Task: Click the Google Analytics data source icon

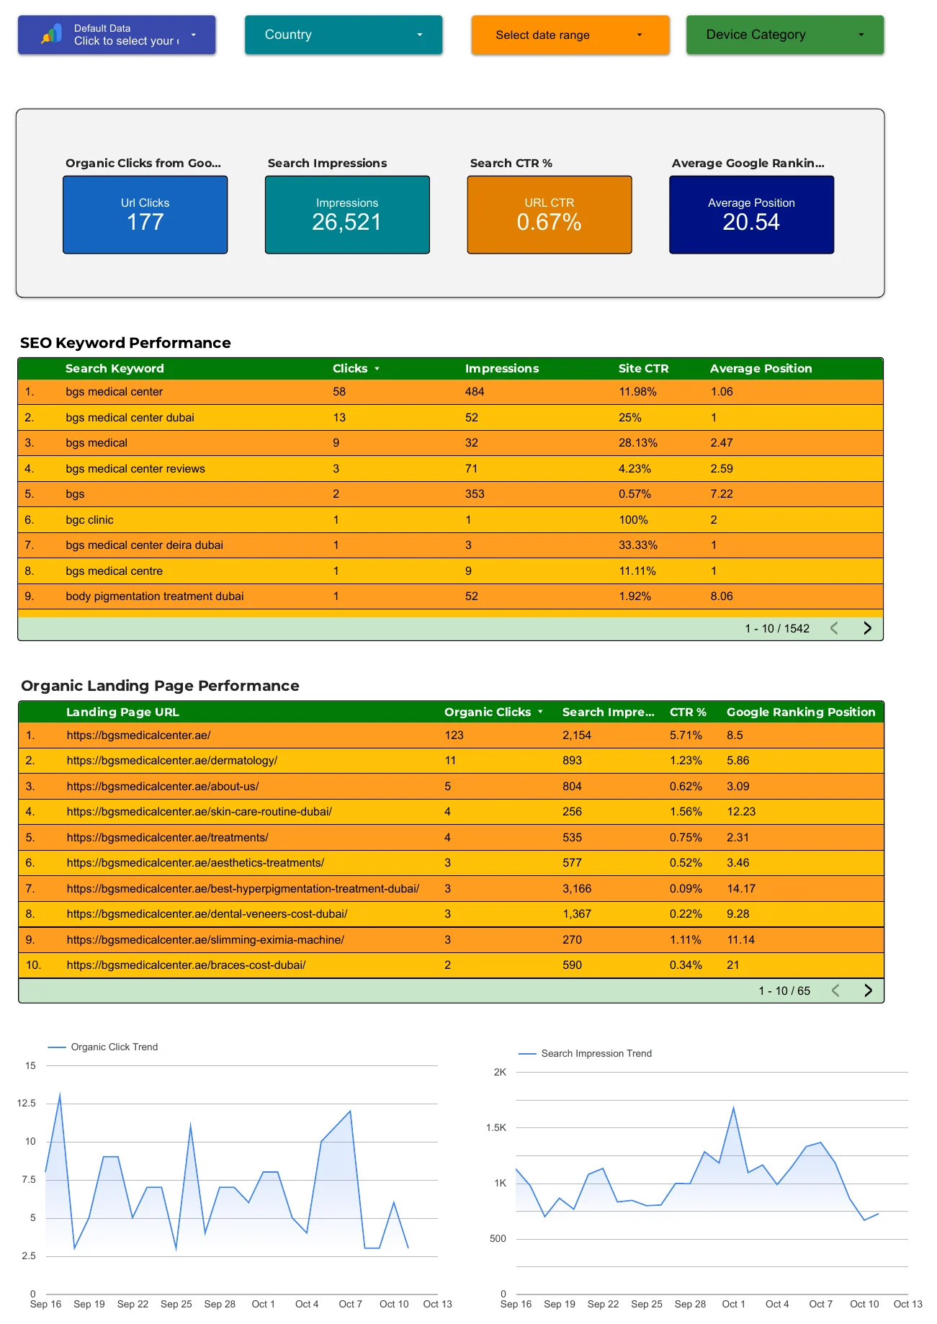Action: (52, 35)
